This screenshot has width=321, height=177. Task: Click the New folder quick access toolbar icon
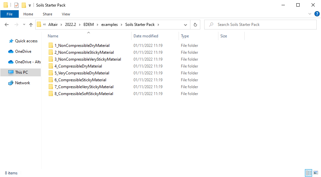pos(24,5)
